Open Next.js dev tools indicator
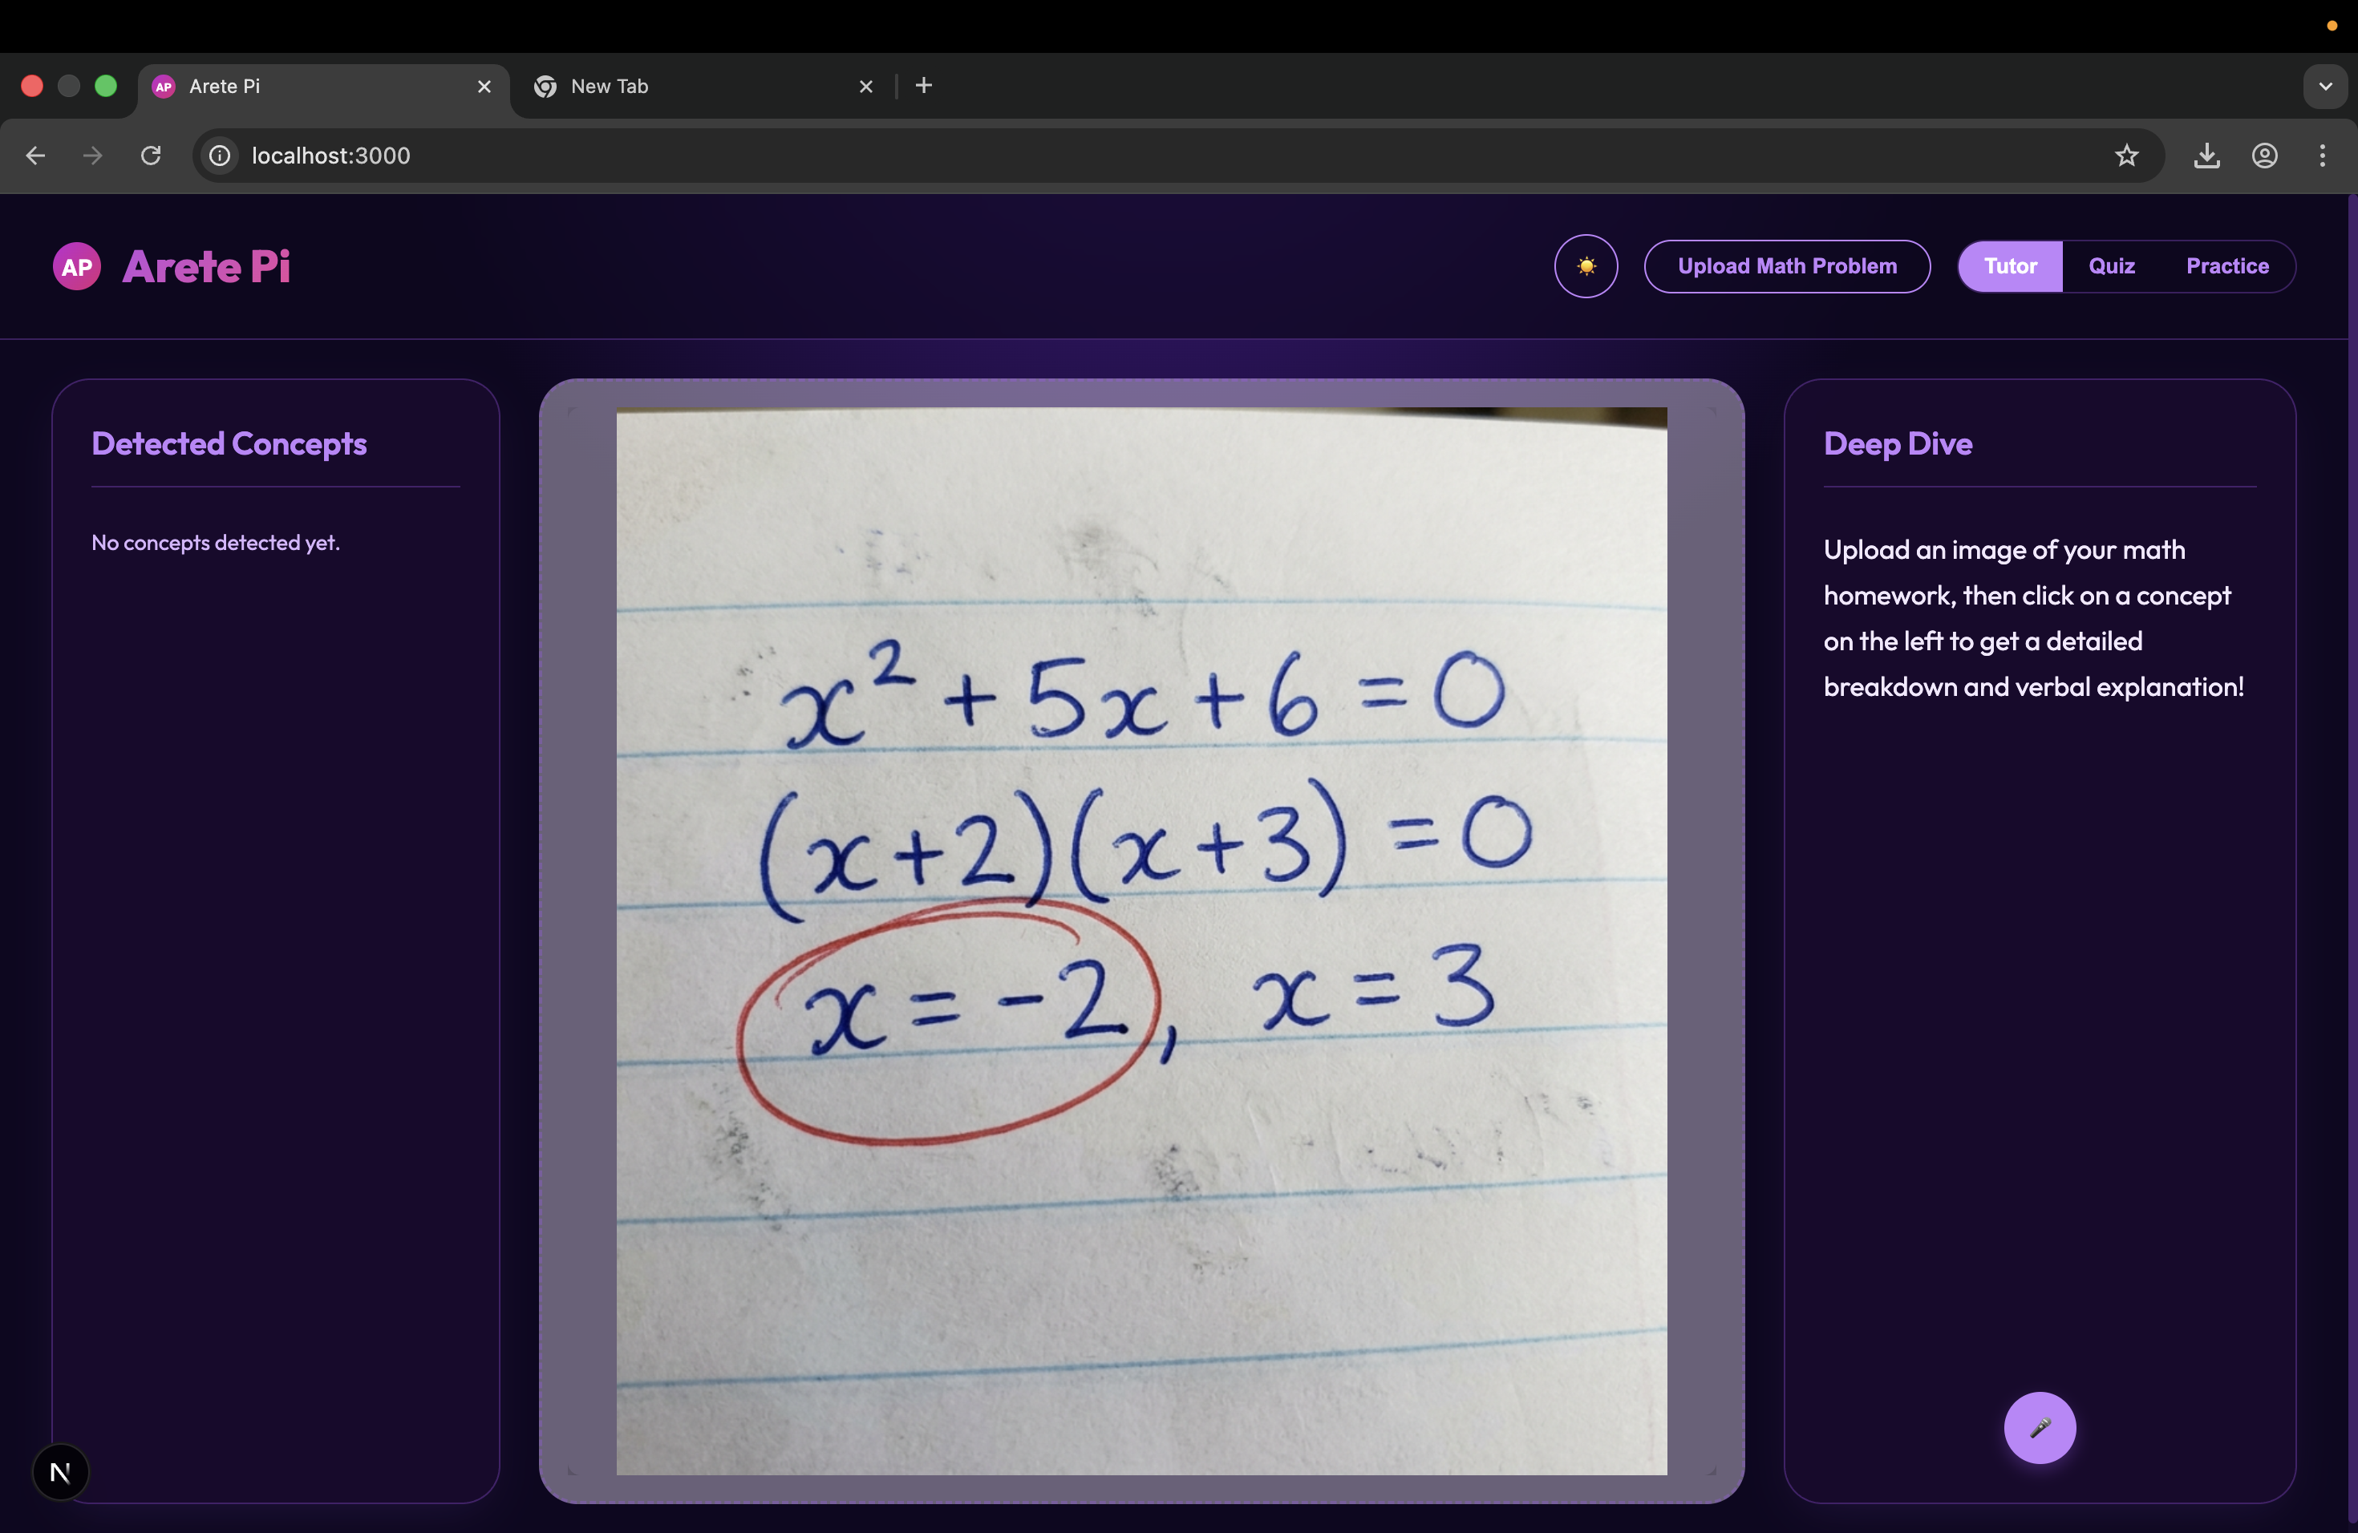2358x1533 pixels. [60, 1471]
